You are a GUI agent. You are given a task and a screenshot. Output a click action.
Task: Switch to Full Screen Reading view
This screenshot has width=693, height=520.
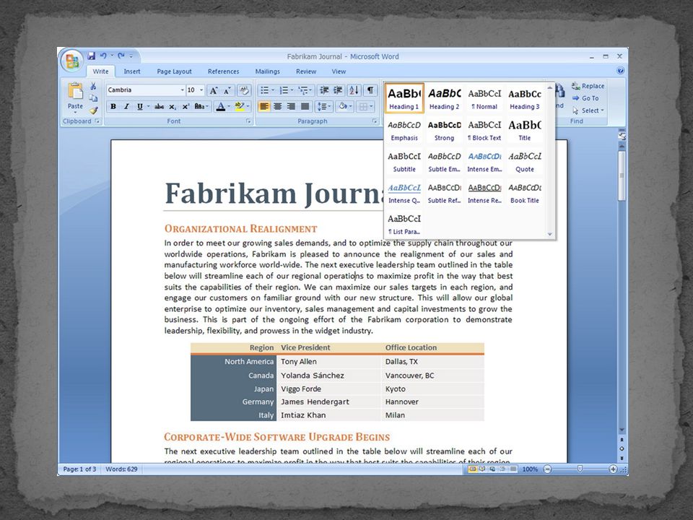point(482,469)
